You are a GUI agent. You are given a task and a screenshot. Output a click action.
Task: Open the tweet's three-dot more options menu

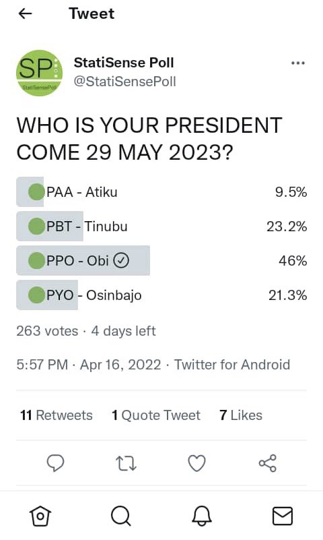coord(297,63)
